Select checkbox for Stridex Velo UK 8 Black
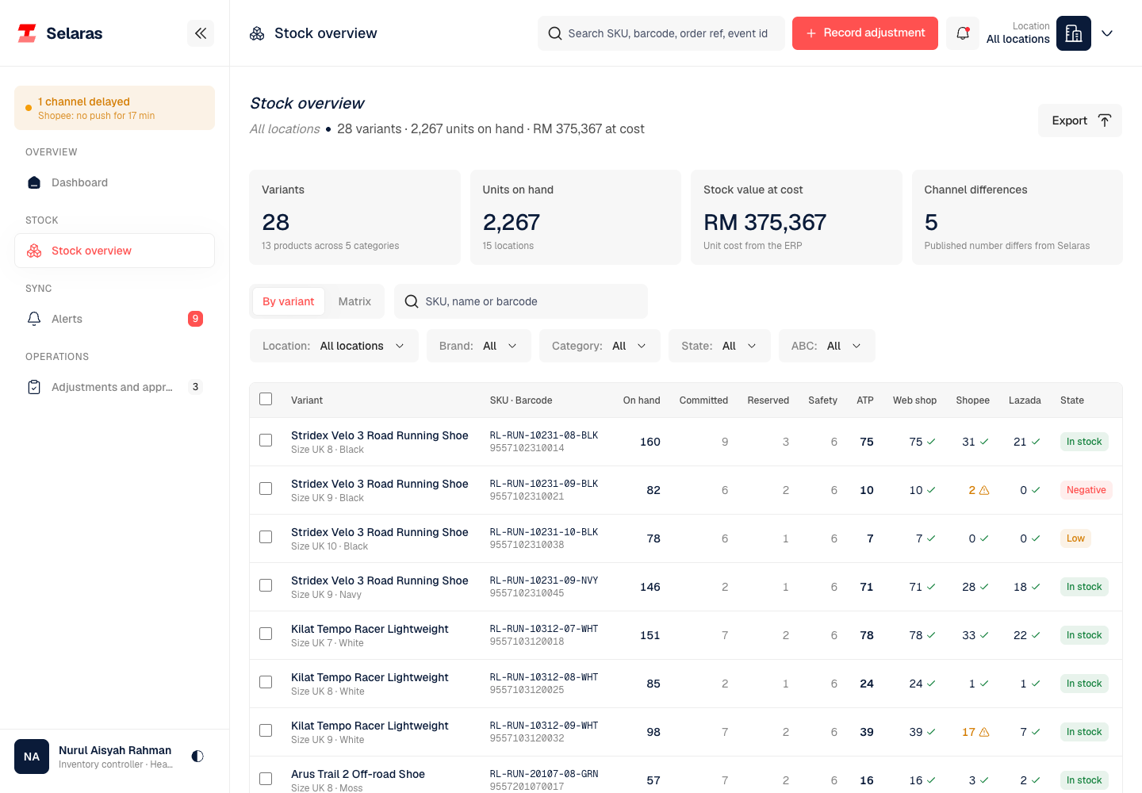Screen dimensions: 1142x793 pyautogui.click(x=266, y=440)
